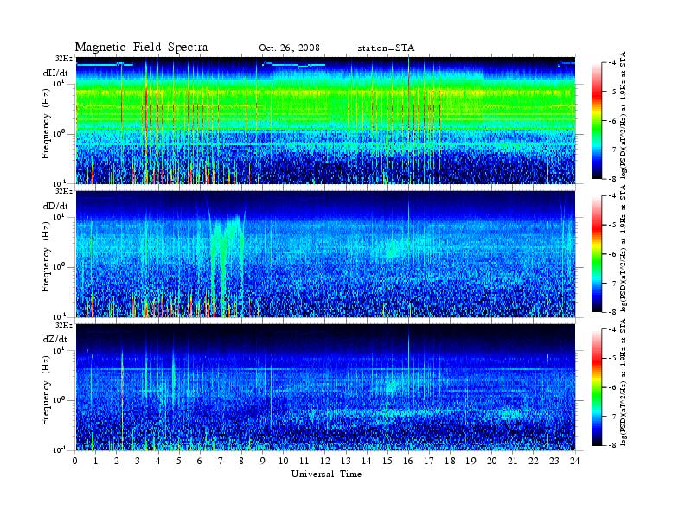The width and height of the screenshot is (685, 529).
Task: Click the hour 16 tick label
Action: (408, 461)
